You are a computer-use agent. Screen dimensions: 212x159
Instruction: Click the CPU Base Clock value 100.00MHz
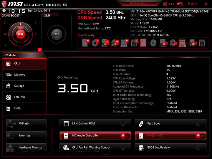pos(174,66)
